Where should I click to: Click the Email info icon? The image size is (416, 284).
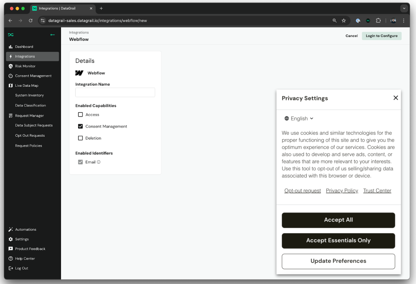pyautogui.click(x=98, y=162)
